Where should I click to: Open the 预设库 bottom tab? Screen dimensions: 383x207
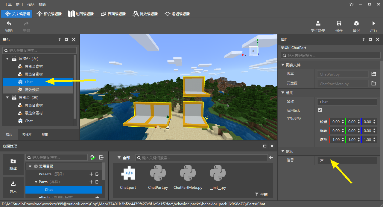tap(27, 135)
